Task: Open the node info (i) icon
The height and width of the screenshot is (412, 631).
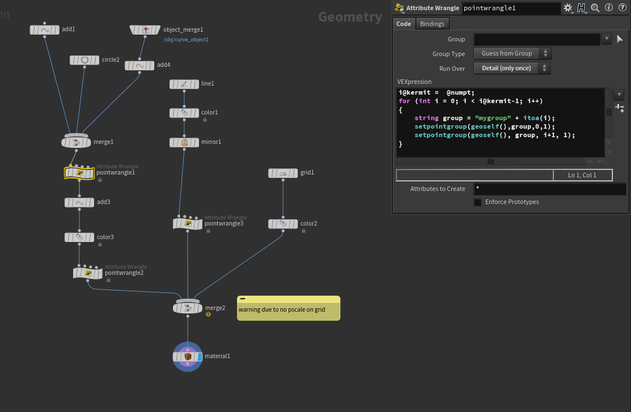Action: coord(609,8)
